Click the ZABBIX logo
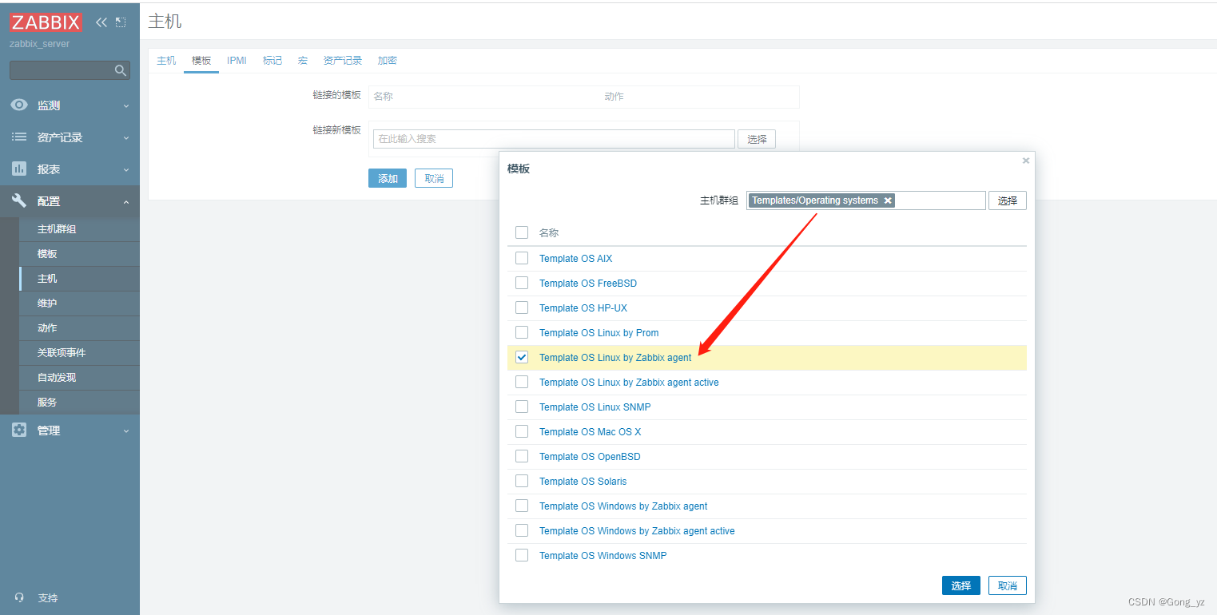 (46, 22)
